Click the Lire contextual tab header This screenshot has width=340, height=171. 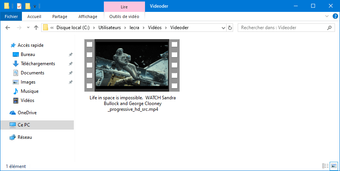tap(124, 7)
